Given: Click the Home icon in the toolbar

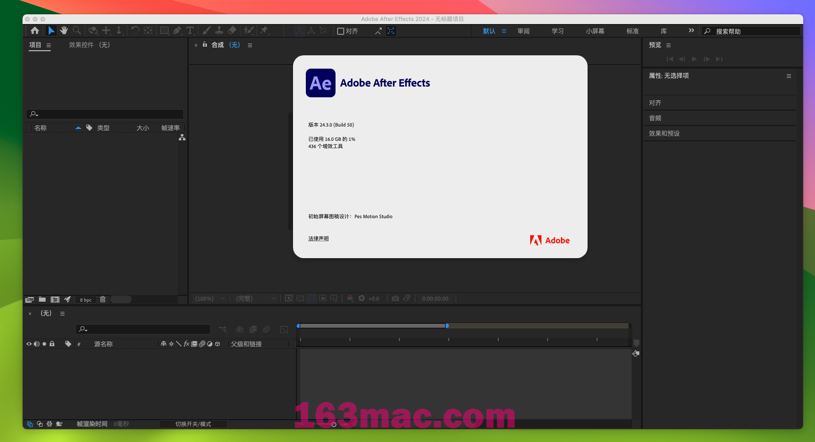Looking at the screenshot, I should (x=35, y=31).
